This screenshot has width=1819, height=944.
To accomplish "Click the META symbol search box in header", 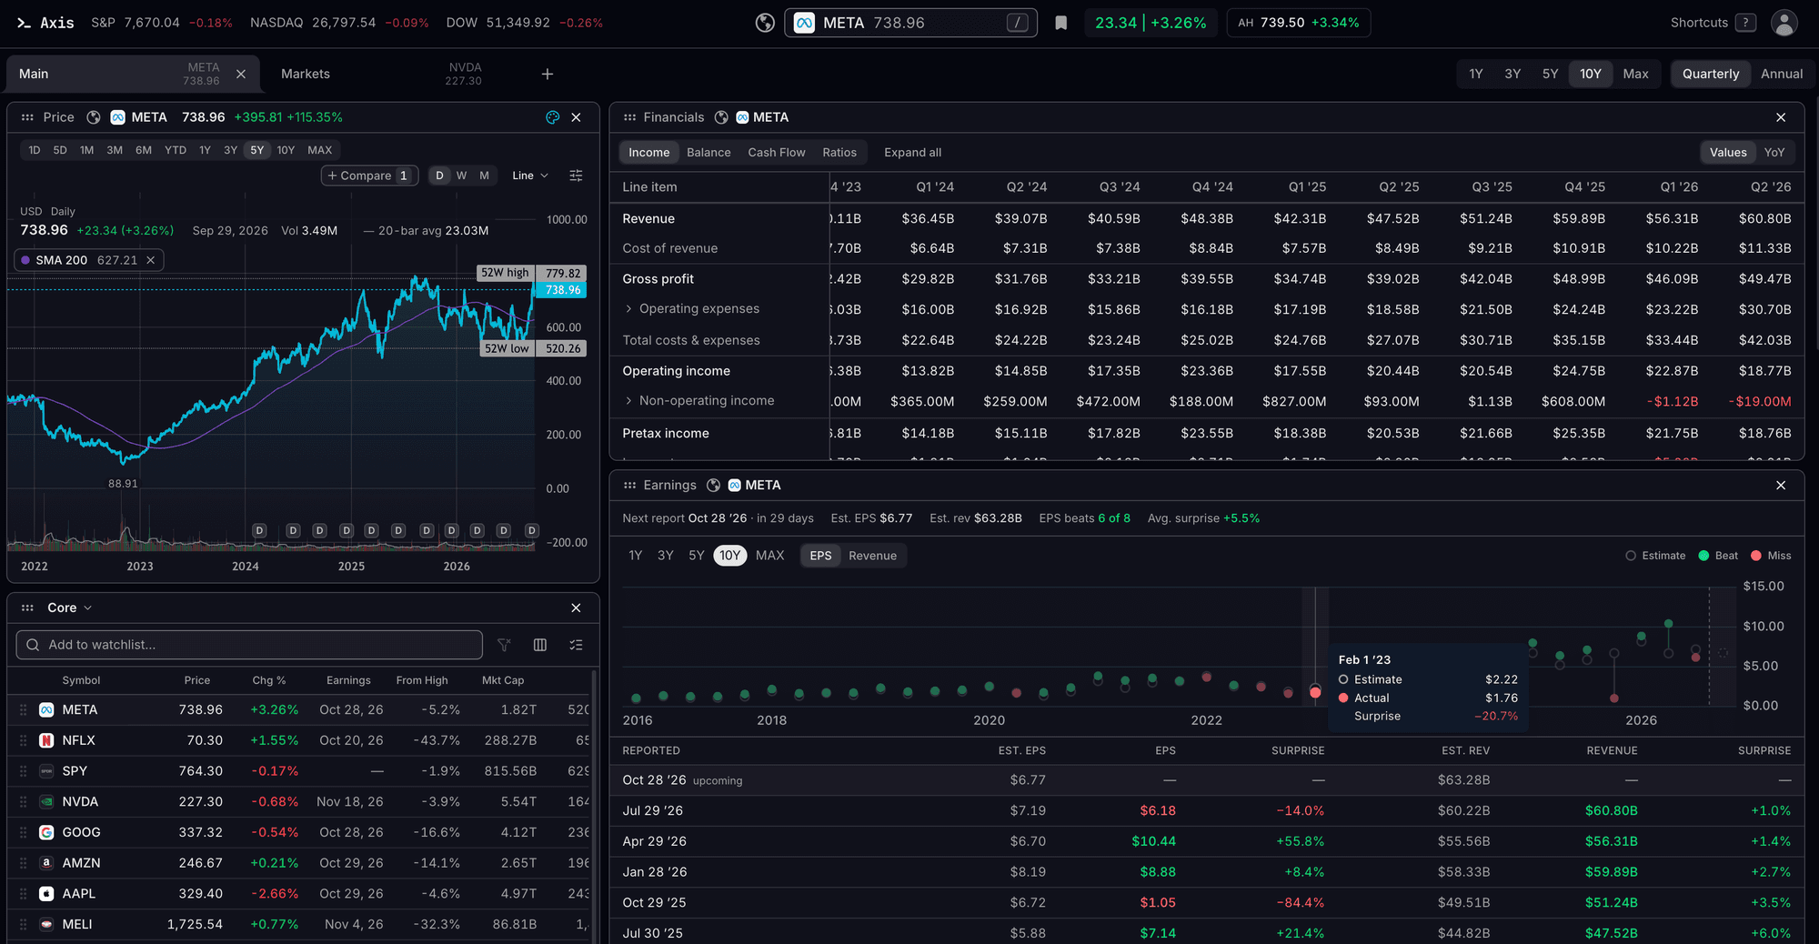I will (910, 23).
